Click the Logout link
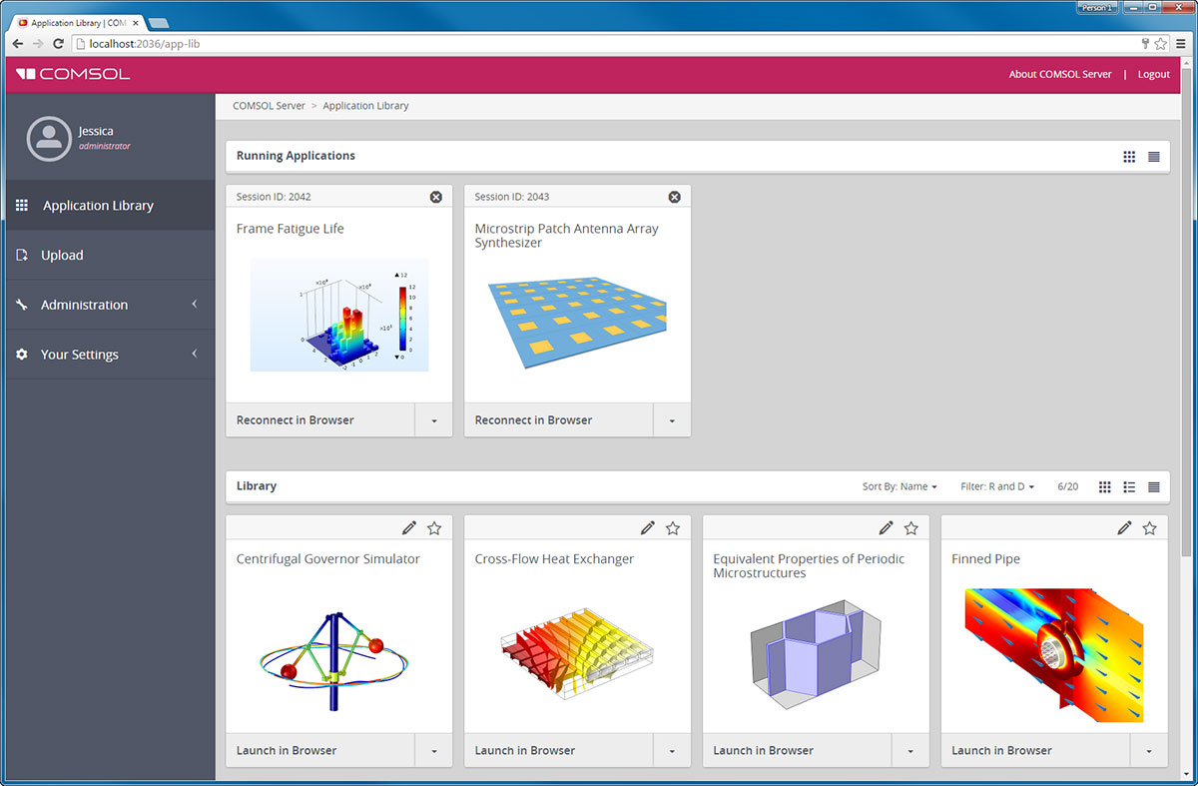Screen dimensions: 1198x786 [1153, 74]
